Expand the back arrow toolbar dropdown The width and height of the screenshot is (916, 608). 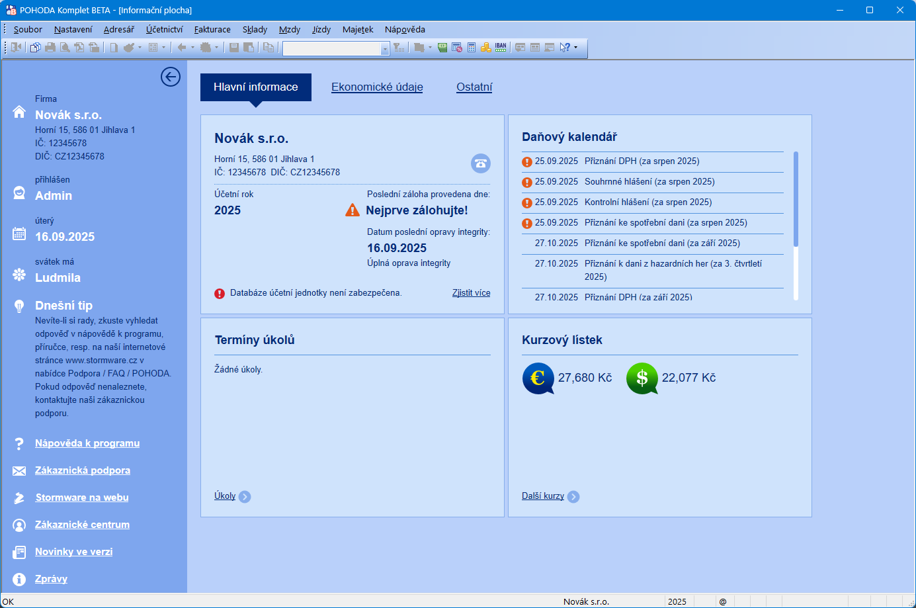coord(192,48)
